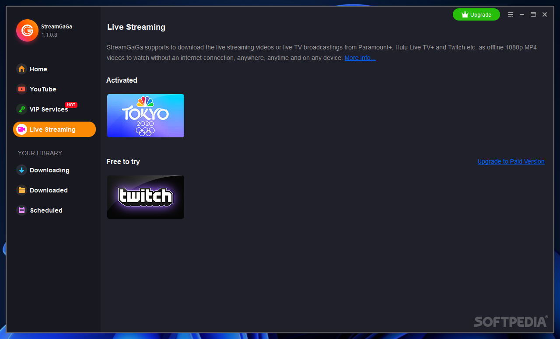
Task: Open Downloaded library label
Action: point(49,190)
